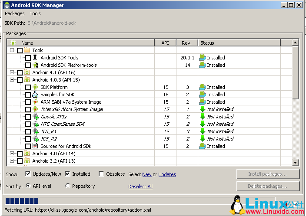
Task: Open the Packages menu
Action: [x=15, y=13]
